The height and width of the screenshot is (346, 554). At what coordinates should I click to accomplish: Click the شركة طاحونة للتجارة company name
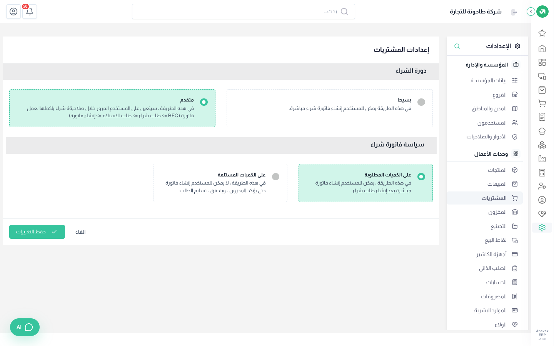pyautogui.click(x=476, y=12)
